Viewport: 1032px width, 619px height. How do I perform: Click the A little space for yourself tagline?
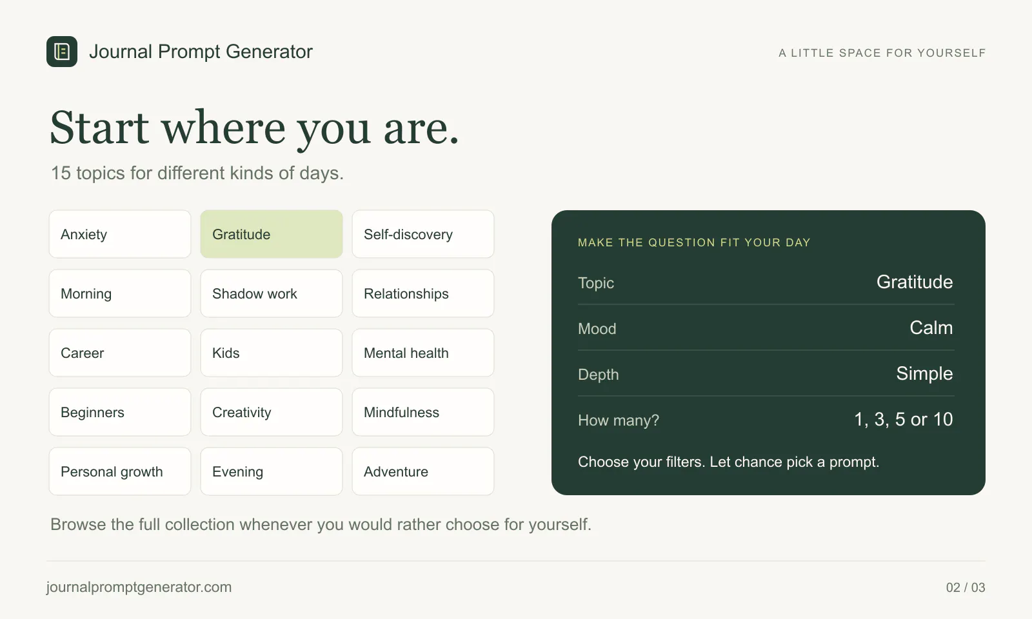pos(882,53)
